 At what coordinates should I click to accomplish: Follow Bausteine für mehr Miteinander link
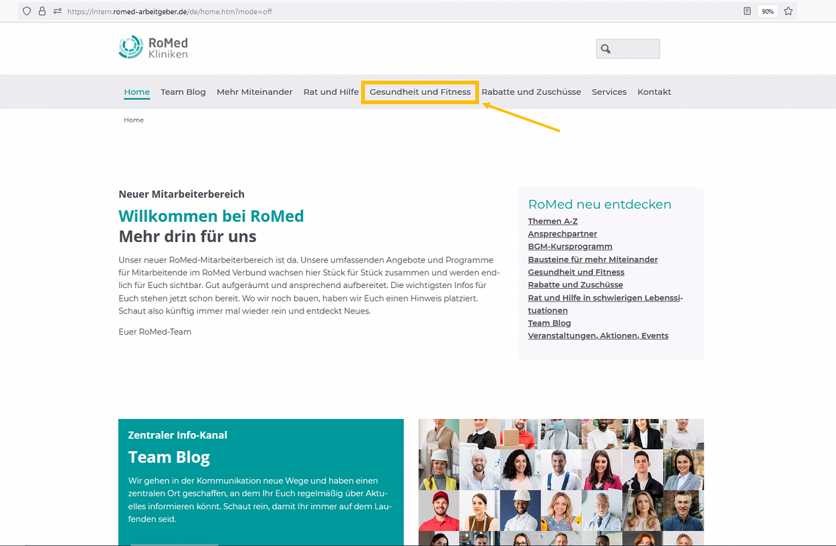click(x=593, y=259)
